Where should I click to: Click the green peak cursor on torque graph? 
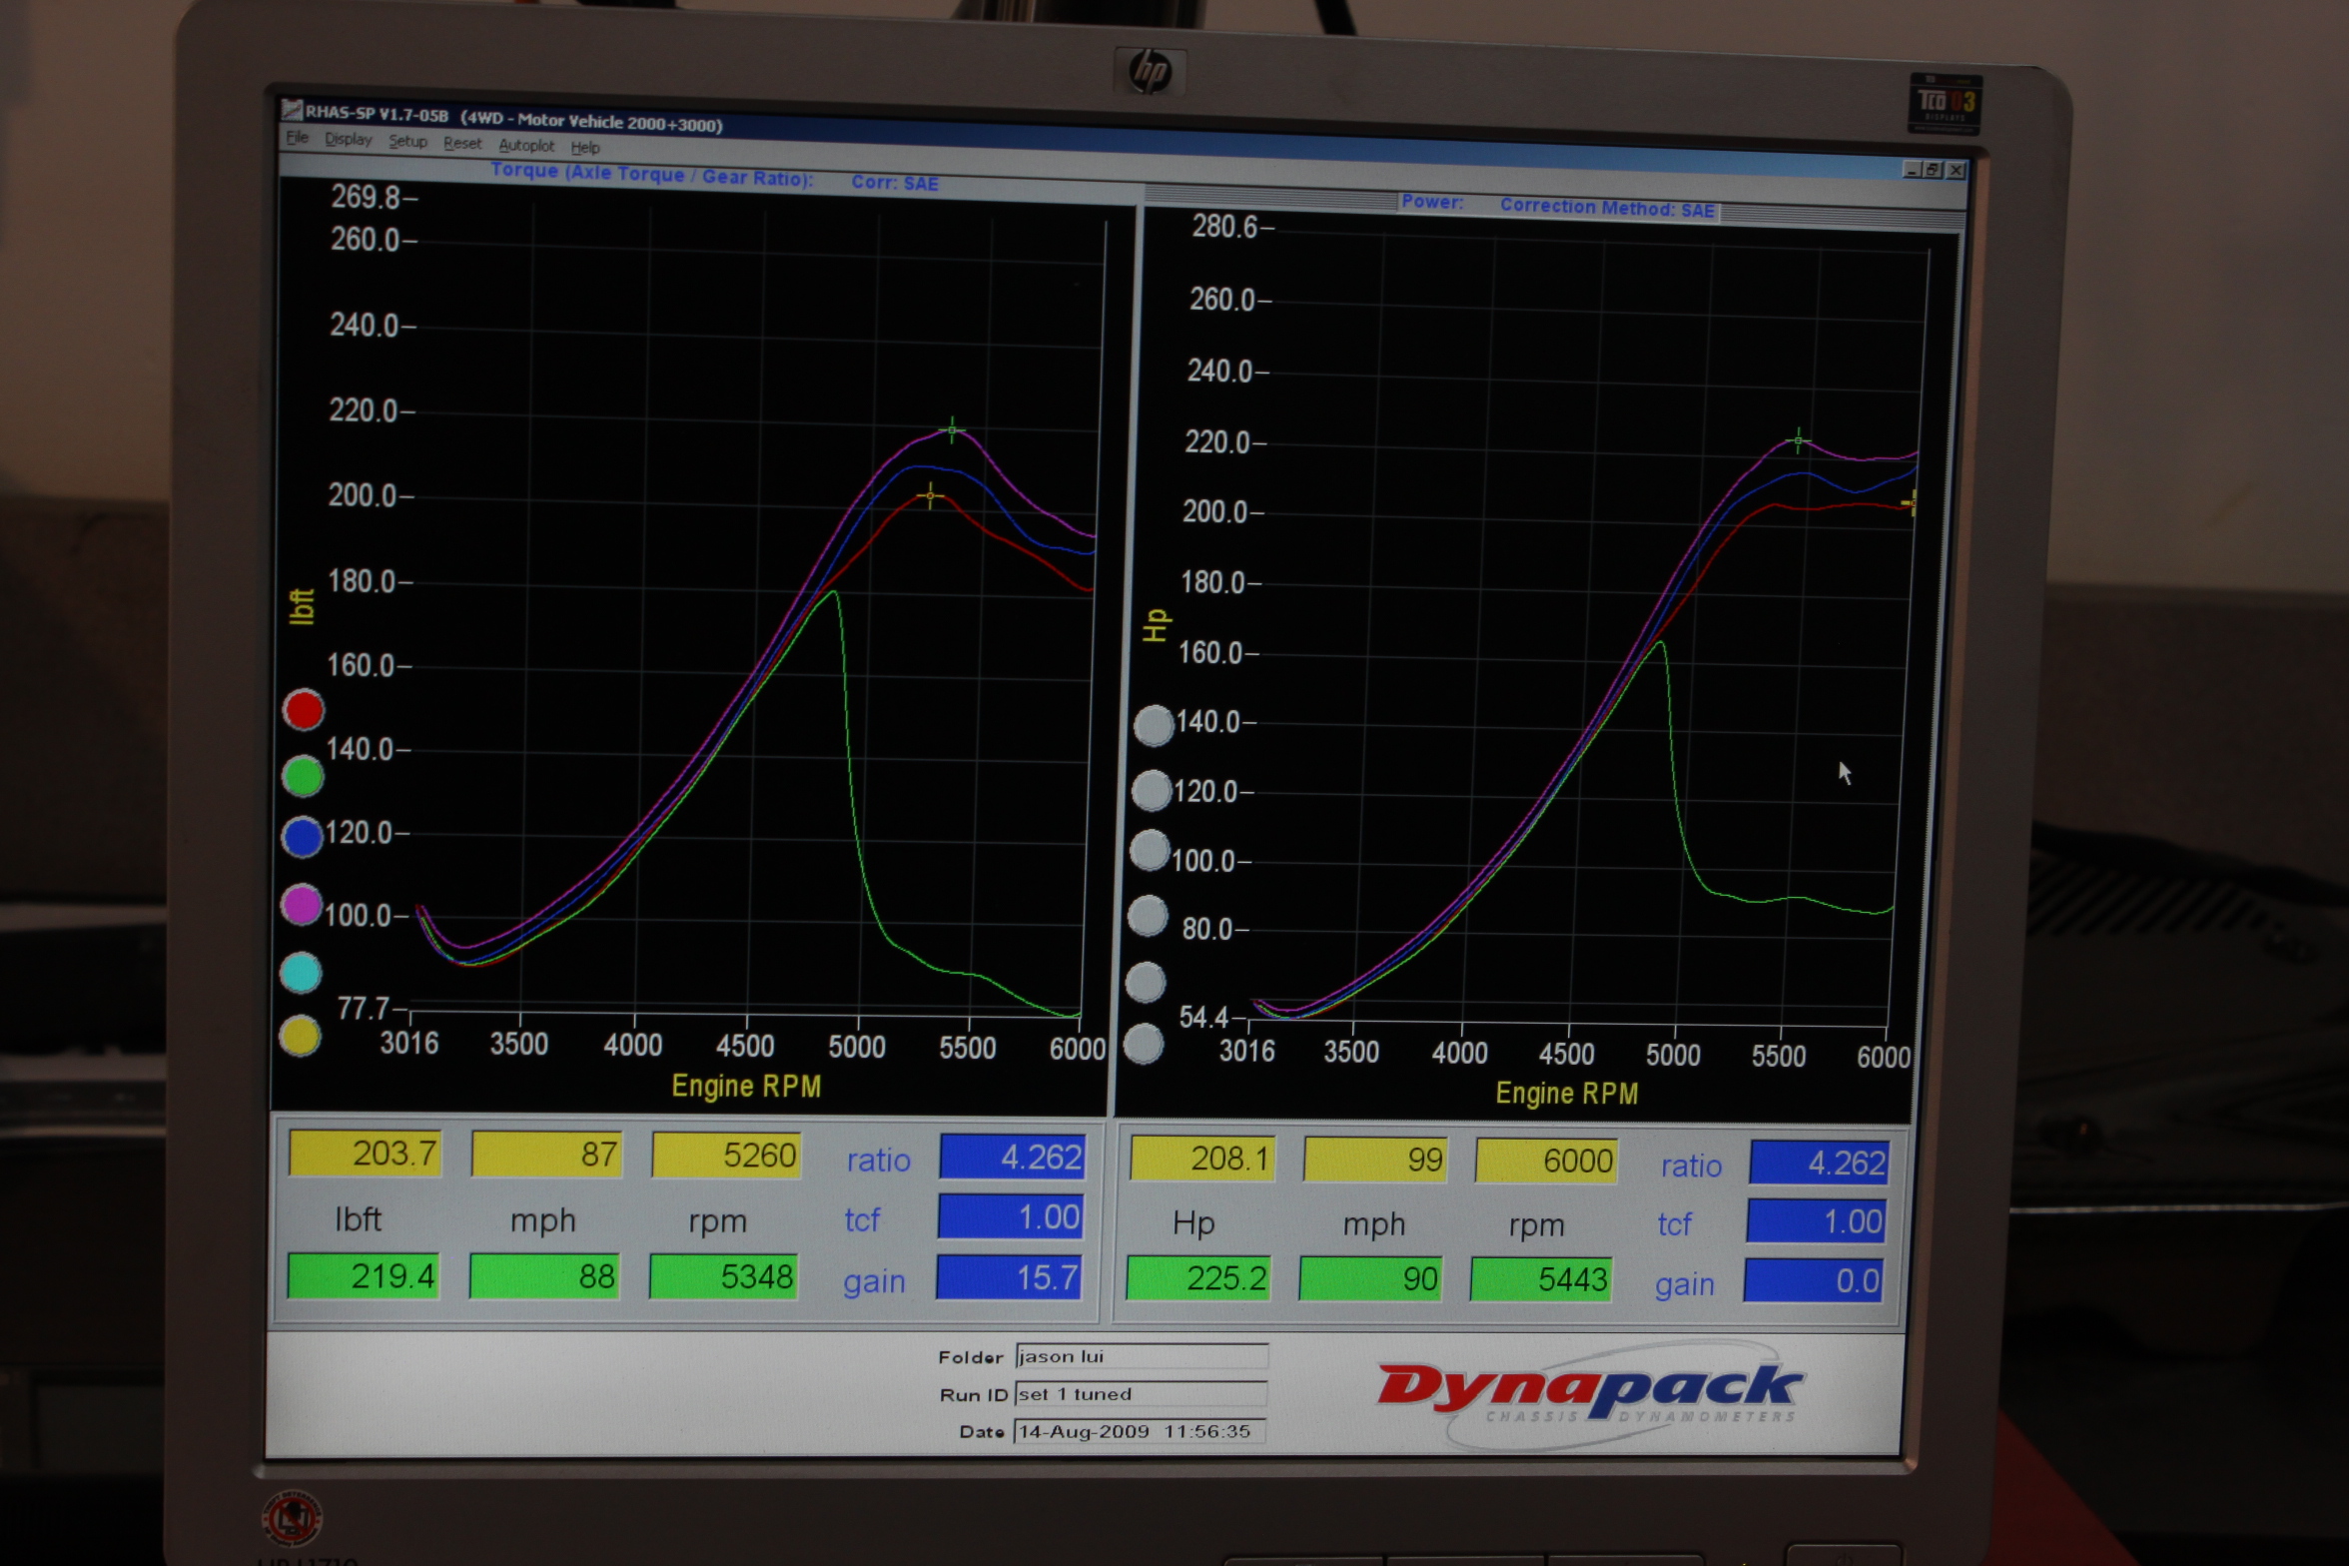click(x=952, y=430)
